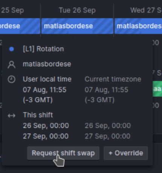This screenshot has height=173, width=162.
Task: Click the user person icon
Action: 12,65
